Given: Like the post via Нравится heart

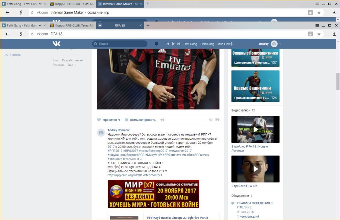Looking at the screenshot, I should pyautogui.click(x=108, y=120).
